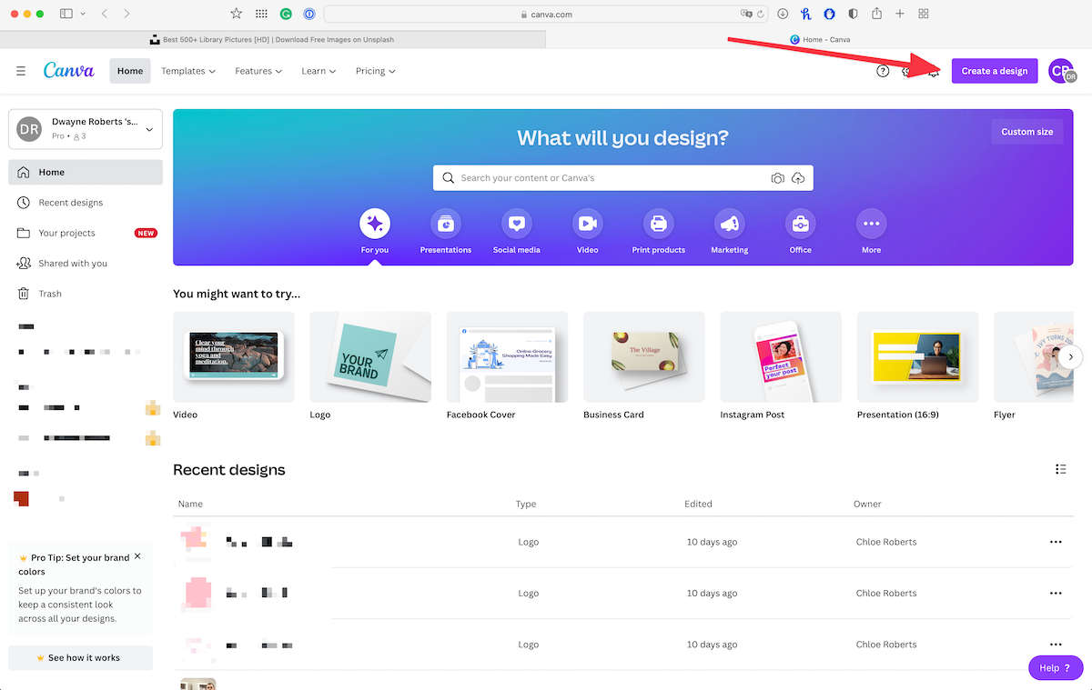Image resolution: width=1092 pixels, height=690 pixels.
Task: Choose the Facebook Cover thumbnail
Action: [507, 357]
